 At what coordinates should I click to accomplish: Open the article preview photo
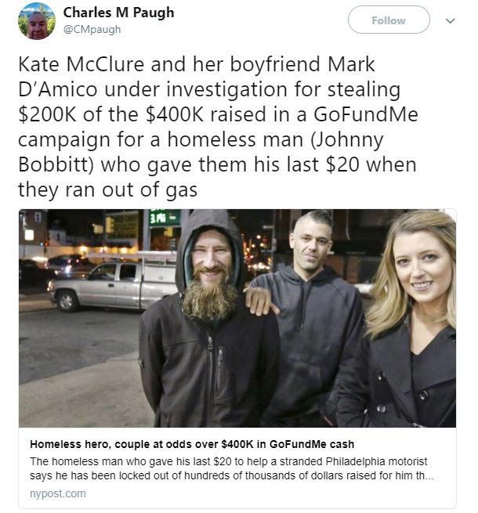tap(237, 318)
